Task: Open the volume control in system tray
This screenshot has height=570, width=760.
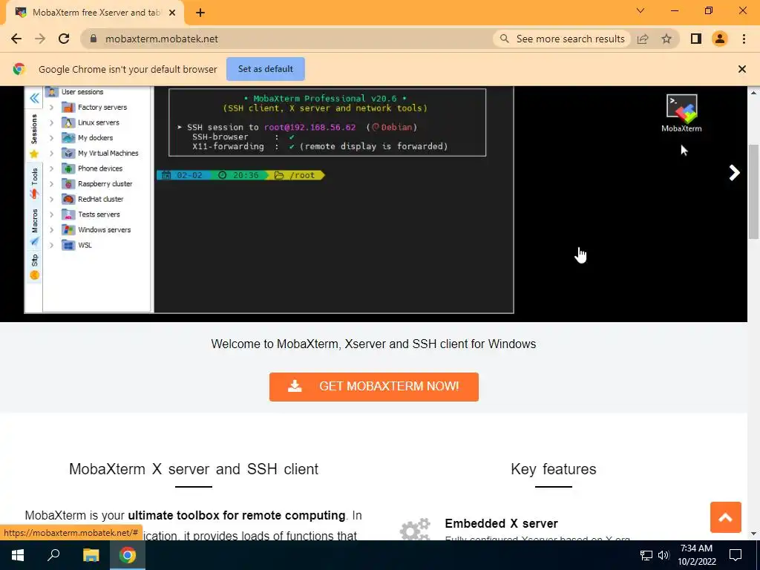Action: [664, 555]
